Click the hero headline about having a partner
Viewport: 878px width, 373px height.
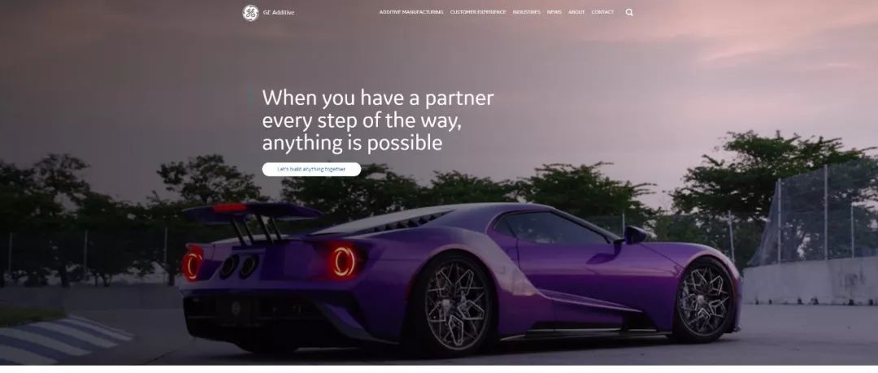378,120
